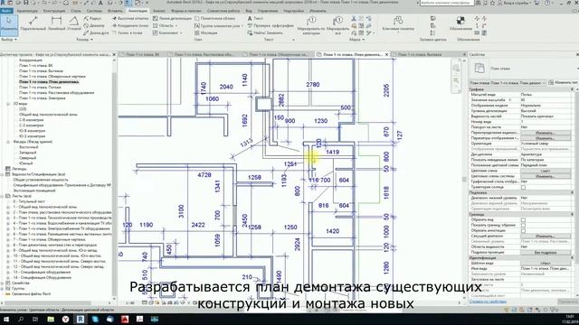Toggle Crop Region Visible checkbox
Image resolution: width=579 pixels, height=325 pixels.
tap(523, 225)
